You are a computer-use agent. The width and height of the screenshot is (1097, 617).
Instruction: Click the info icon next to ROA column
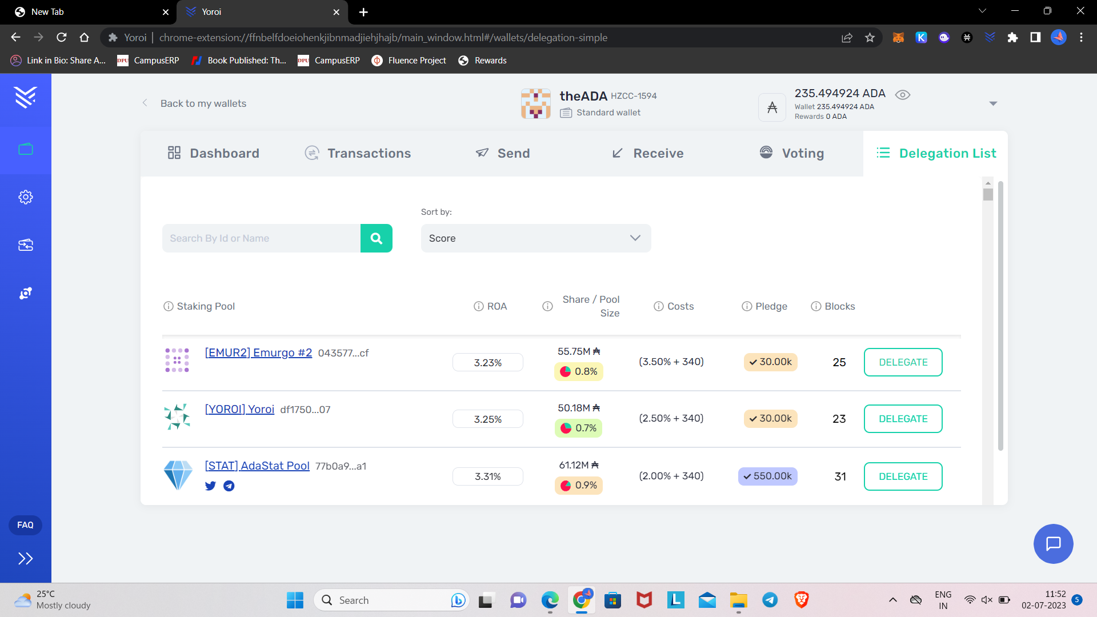478,306
